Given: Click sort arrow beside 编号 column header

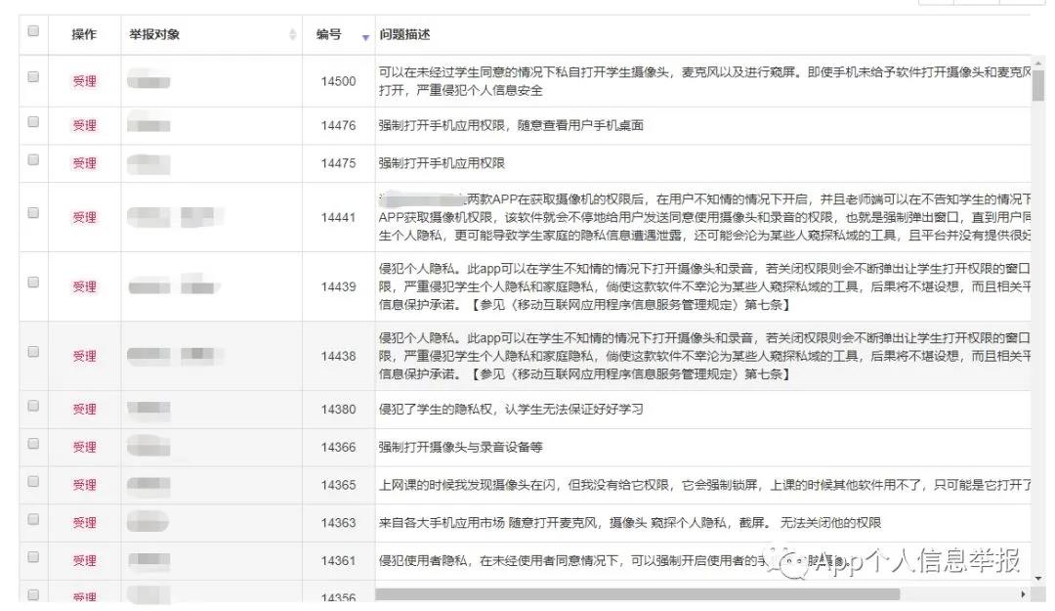Looking at the screenshot, I should [365, 36].
